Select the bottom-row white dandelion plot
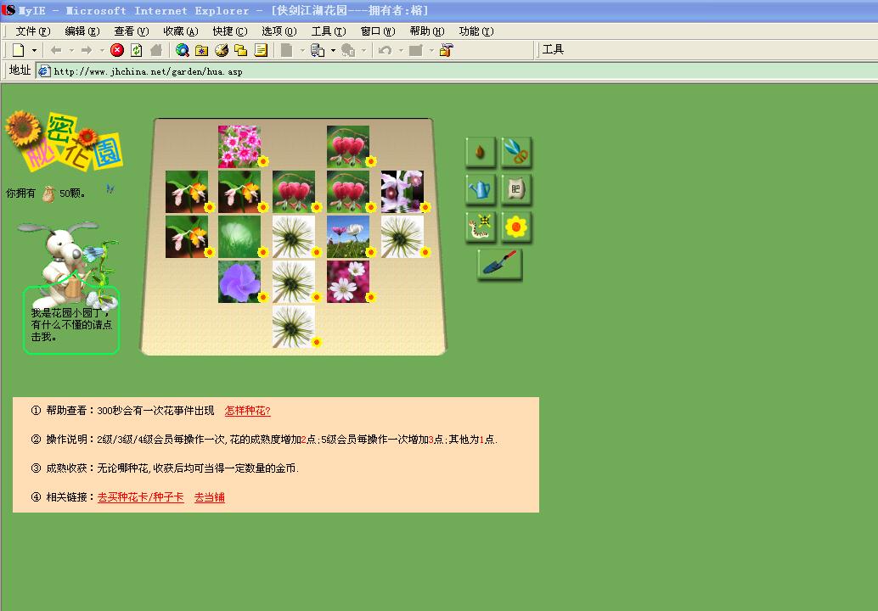This screenshot has width=878, height=611. click(294, 327)
